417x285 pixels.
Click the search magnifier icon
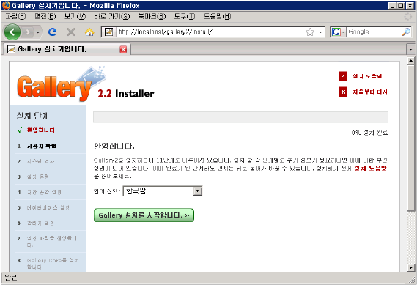[406, 32]
